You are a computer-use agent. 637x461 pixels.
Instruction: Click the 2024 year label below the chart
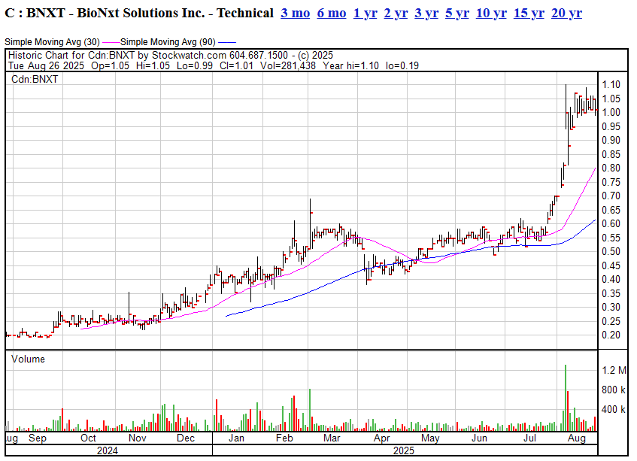pos(108,450)
